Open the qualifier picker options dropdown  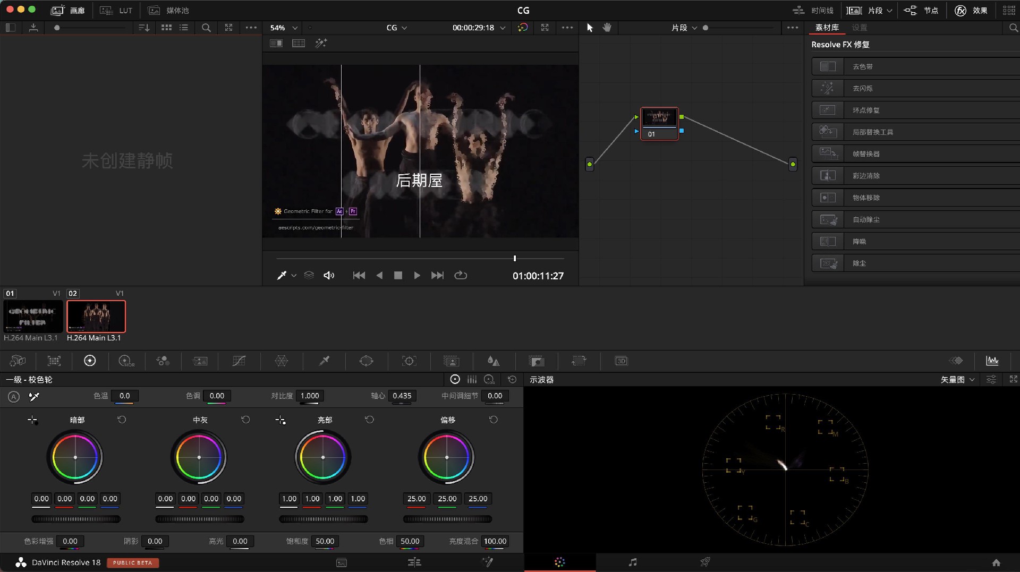click(294, 276)
